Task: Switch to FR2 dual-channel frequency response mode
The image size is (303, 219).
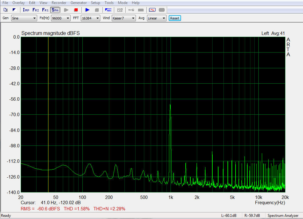Action: 36,10
